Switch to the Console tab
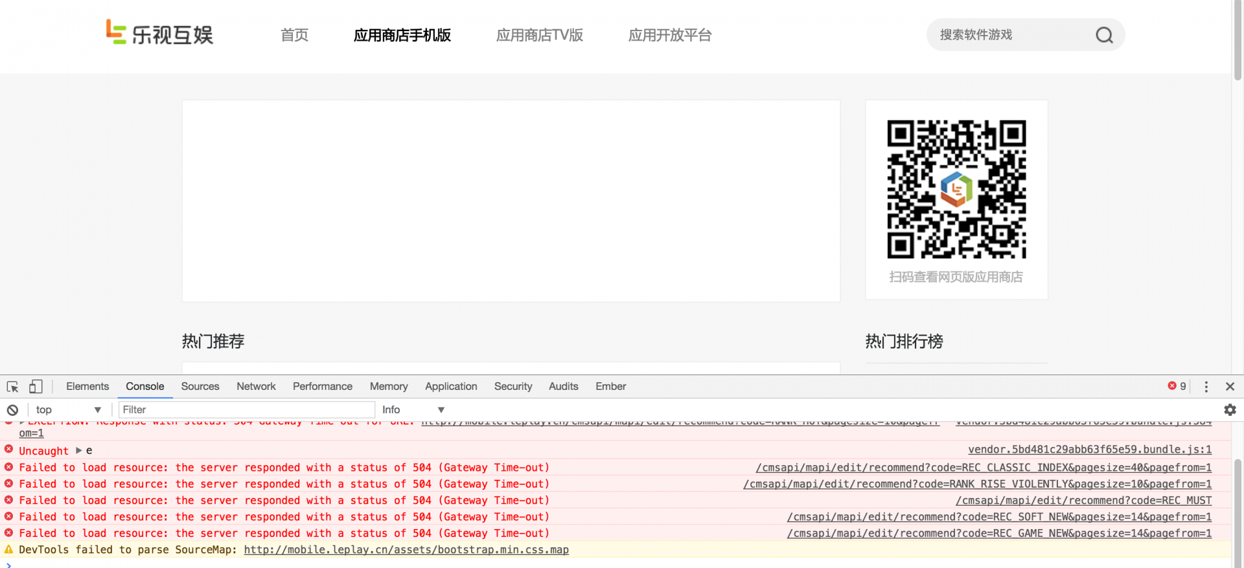 pos(144,386)
